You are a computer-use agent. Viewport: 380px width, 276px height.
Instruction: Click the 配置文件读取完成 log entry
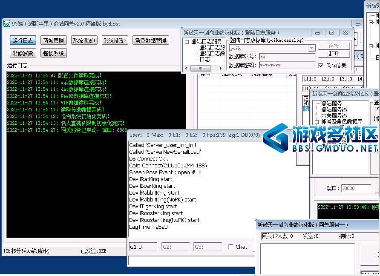(x=54, y=75)
